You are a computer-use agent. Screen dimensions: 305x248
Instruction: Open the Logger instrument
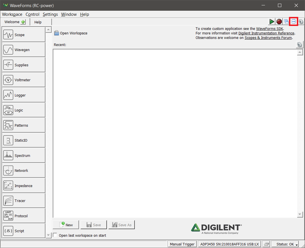(24, 95)
